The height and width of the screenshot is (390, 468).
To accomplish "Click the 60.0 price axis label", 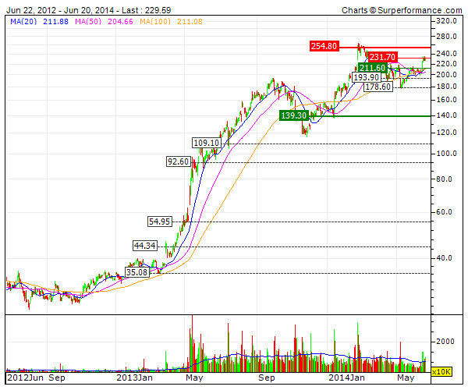I will [x=445, y=212].
